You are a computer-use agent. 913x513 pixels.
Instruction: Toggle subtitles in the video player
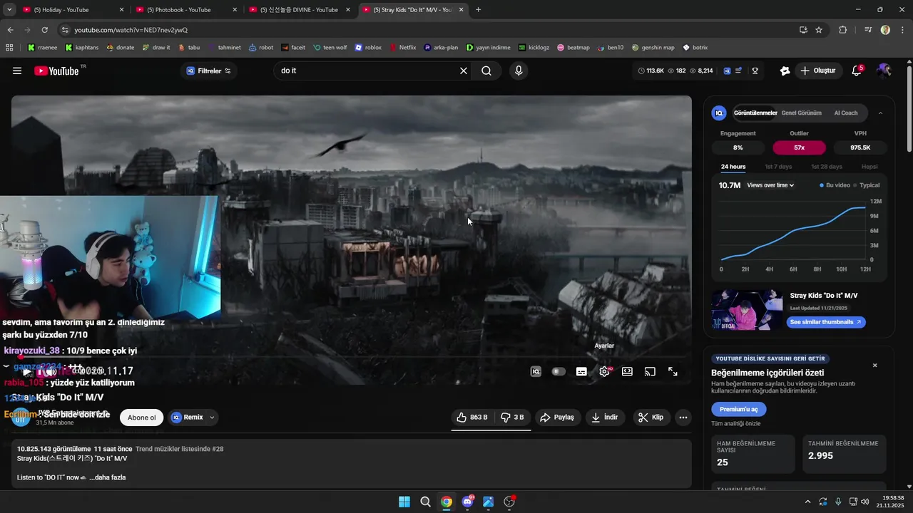click(x=581, y=371)
